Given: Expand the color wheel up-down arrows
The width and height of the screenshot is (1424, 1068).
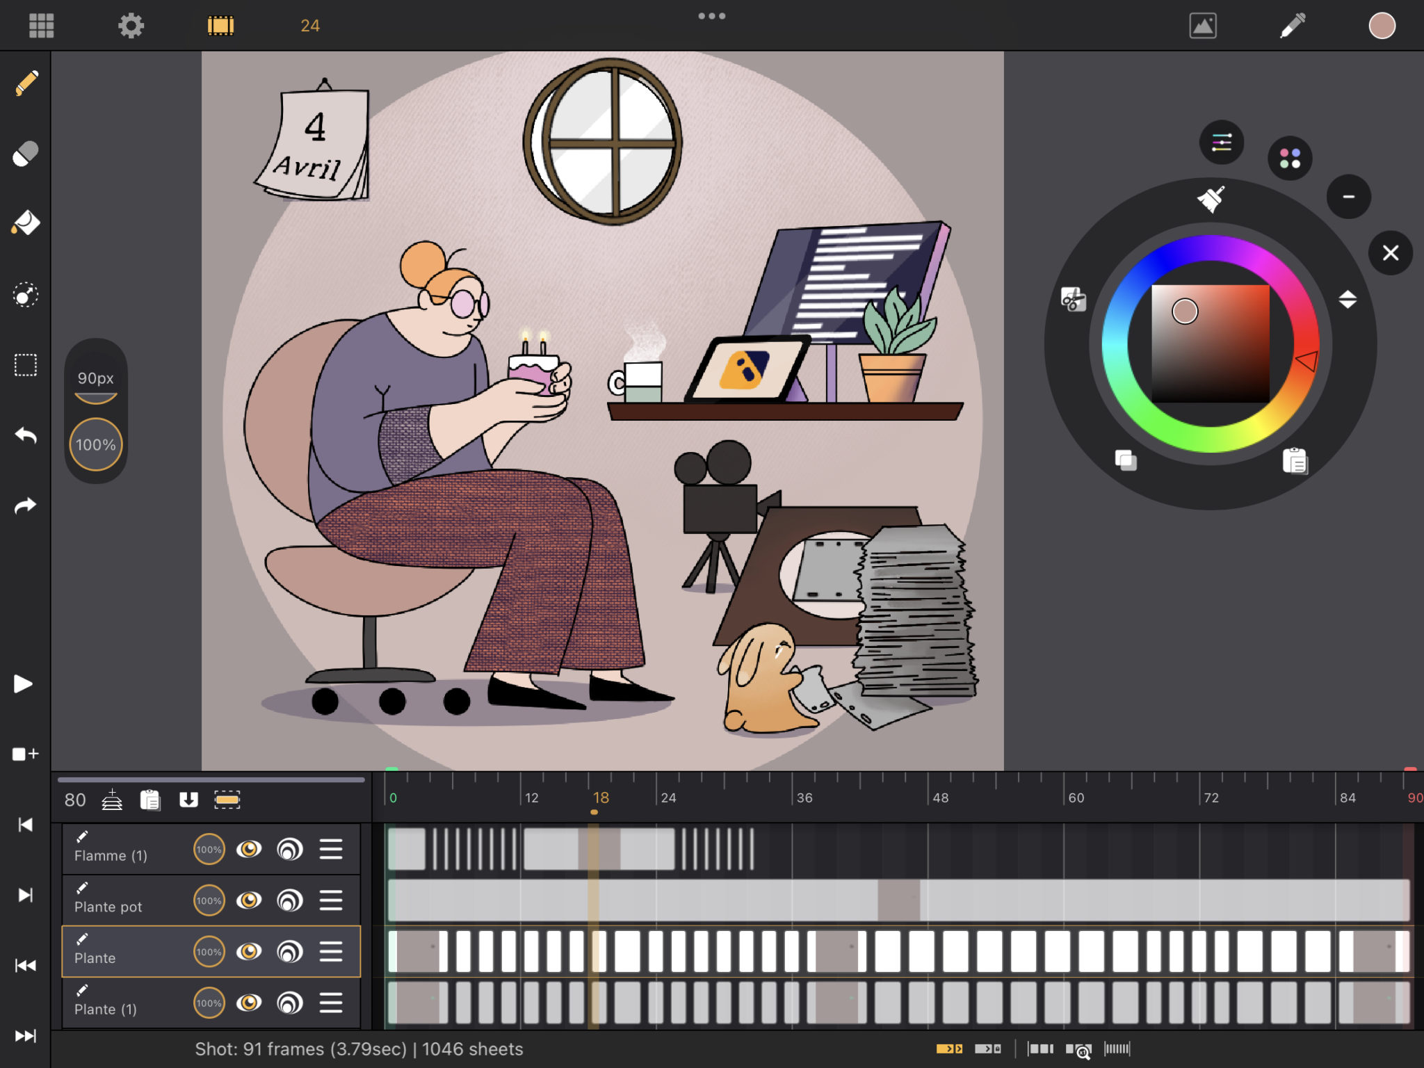Looking at the screenshot, I should 1348,299.
